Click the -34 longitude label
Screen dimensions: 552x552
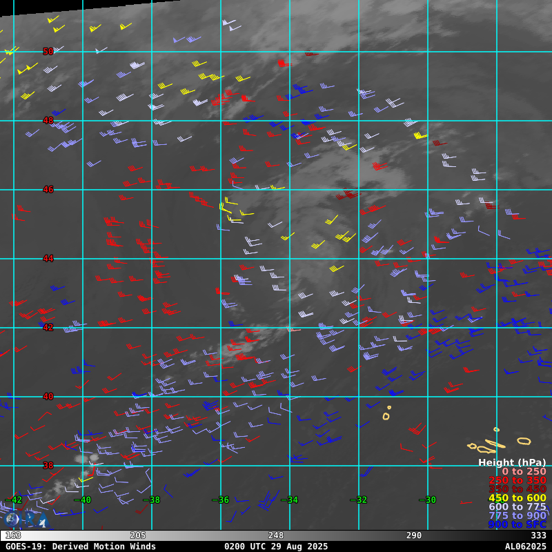pos(289,500)
